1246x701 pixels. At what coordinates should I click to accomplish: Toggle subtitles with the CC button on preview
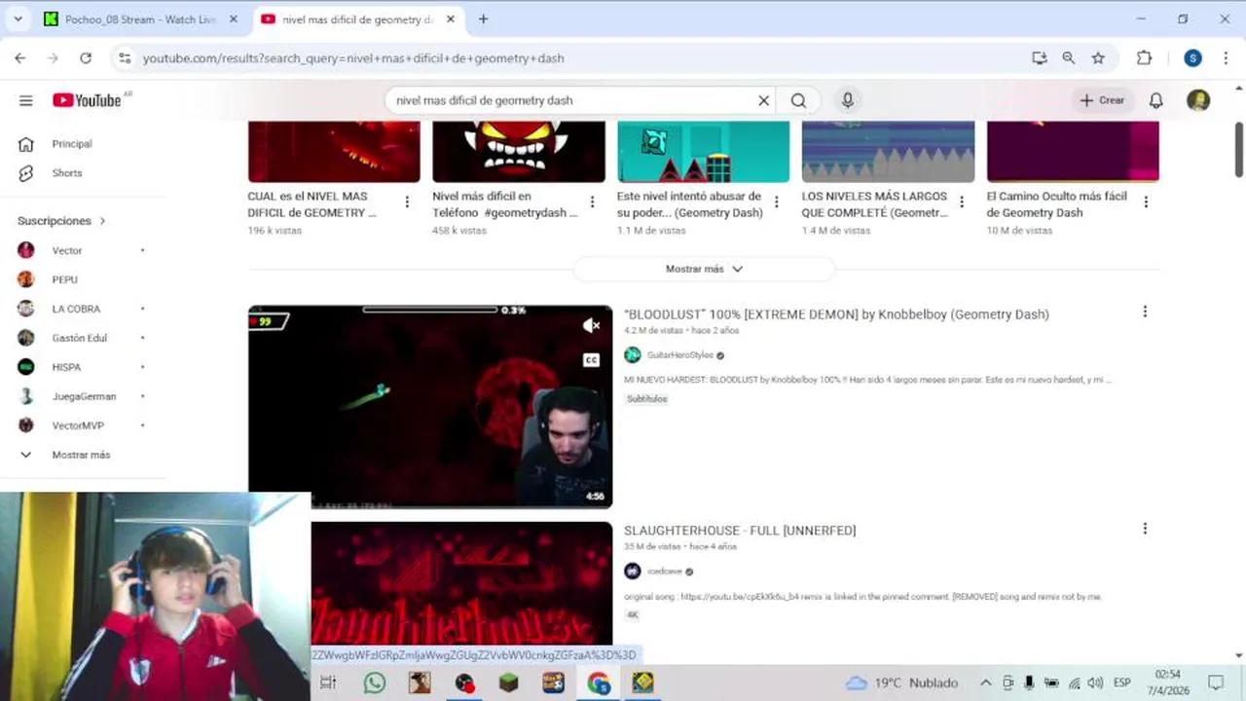pos(591,359)
